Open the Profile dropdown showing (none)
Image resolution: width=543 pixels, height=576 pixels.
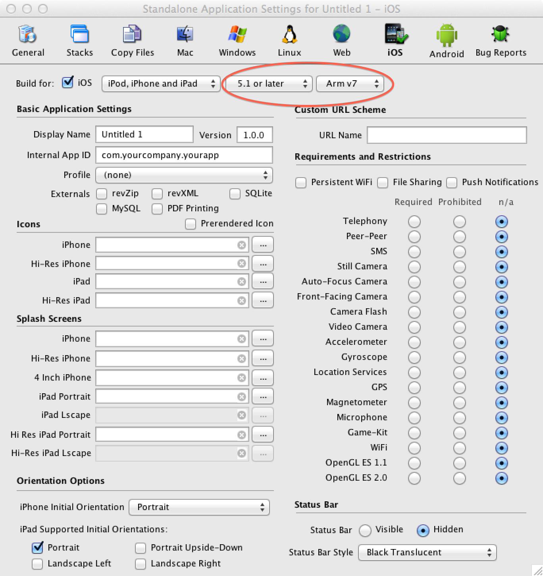click(x=184, y=175)
